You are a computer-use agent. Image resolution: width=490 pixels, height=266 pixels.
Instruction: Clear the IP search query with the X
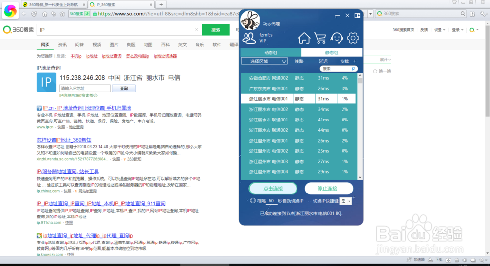coord(196,30)
